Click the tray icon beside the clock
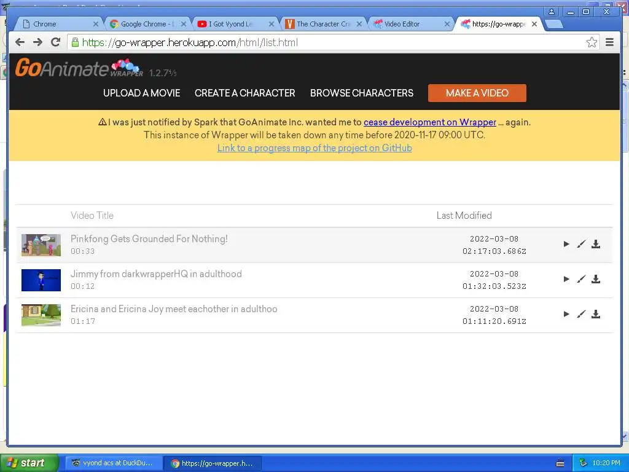The image size is (629, 472). point(583,463)
